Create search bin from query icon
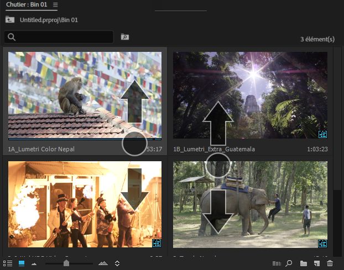The image size is (344, 270). 125,37
